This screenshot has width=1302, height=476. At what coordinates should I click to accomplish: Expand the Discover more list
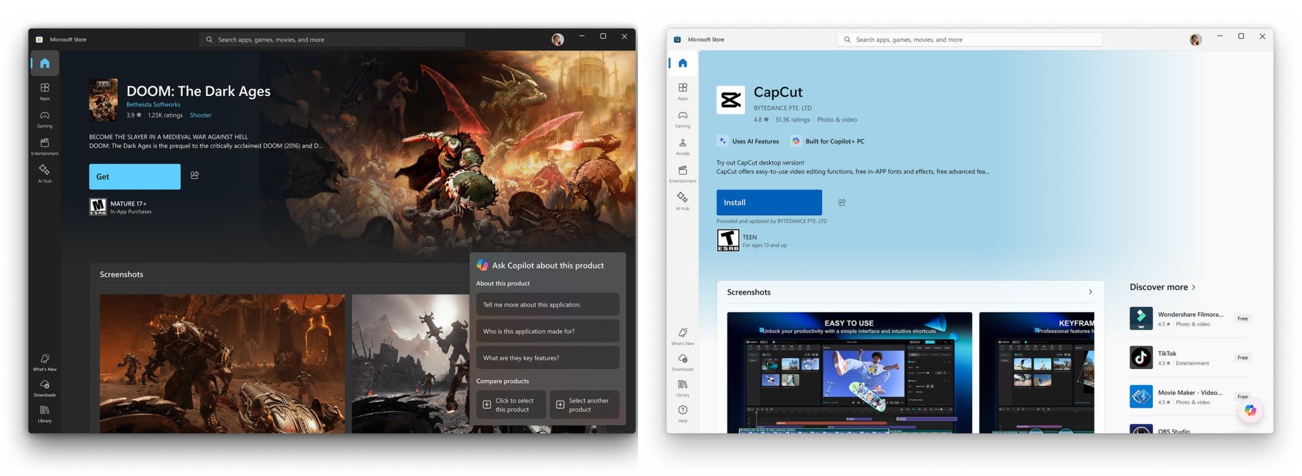[x=1162, y=287]
